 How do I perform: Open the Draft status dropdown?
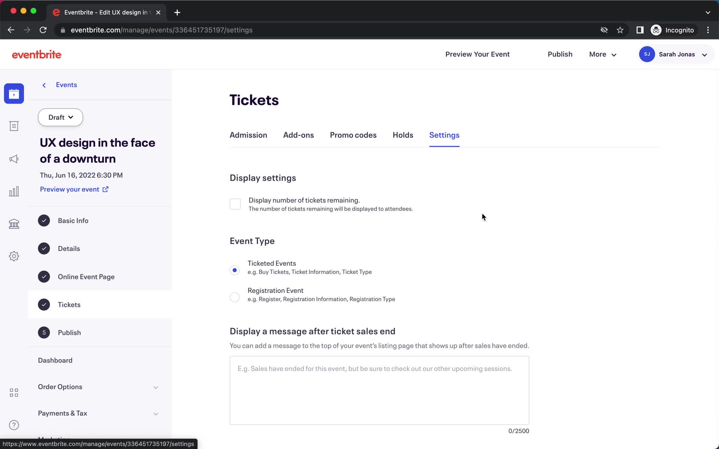click(x=60, y=117)
